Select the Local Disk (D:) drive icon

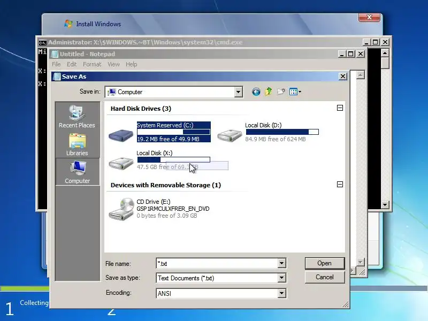pos(230,135)
